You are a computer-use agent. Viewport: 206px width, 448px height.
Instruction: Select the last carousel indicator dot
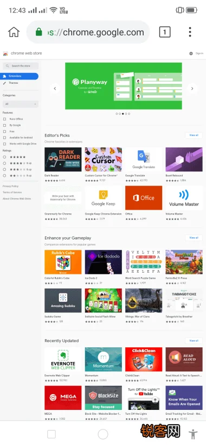(x=129, y=114)
